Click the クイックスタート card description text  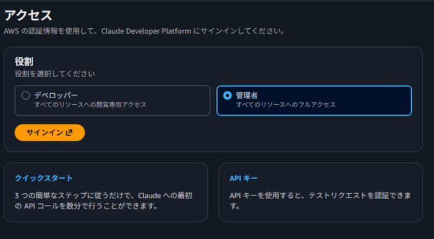click(x=104, y=201)
